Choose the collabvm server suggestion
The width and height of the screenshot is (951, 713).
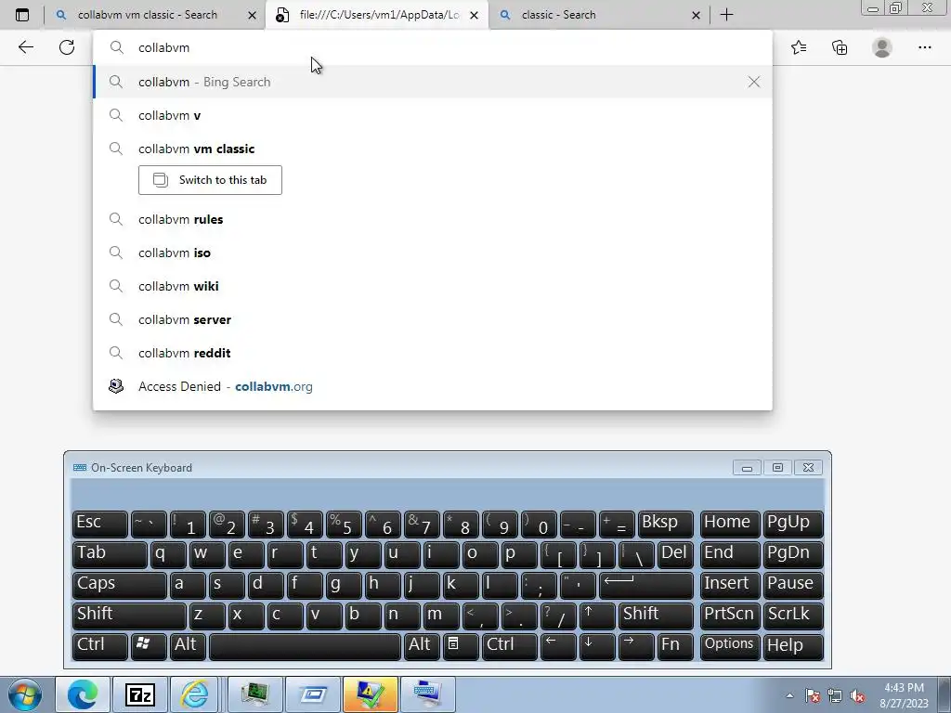tap(433, 319)
